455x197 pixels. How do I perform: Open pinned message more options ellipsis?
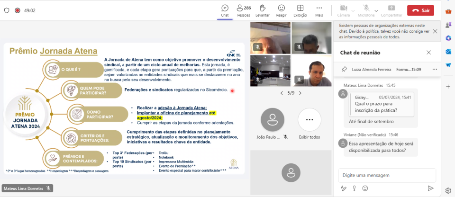point(435,69)
